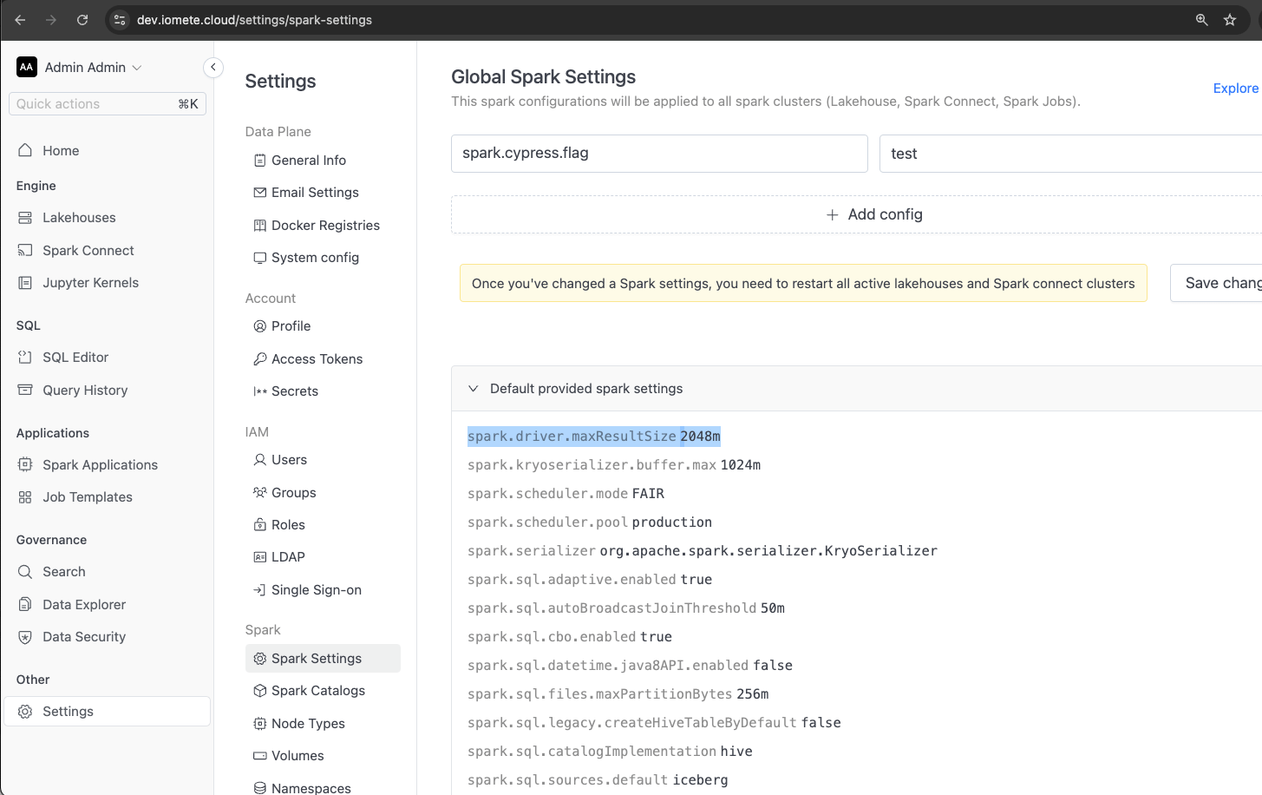Click the spark.scheduler.pool production line

coord(590,522)
